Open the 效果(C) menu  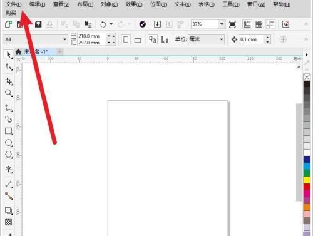134,4
